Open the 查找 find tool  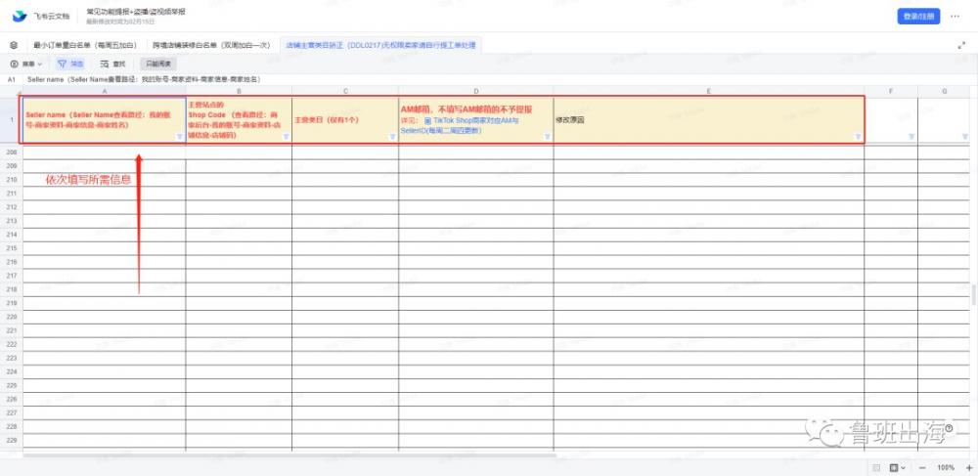tap(112, 64)
